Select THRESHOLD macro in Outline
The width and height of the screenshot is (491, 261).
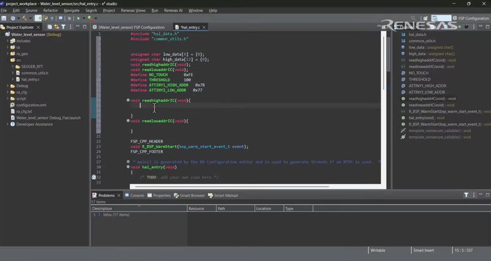[419, 80]
